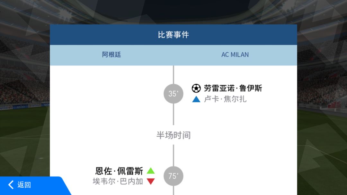Tap the soccer ball goal icon

point(196,88)
